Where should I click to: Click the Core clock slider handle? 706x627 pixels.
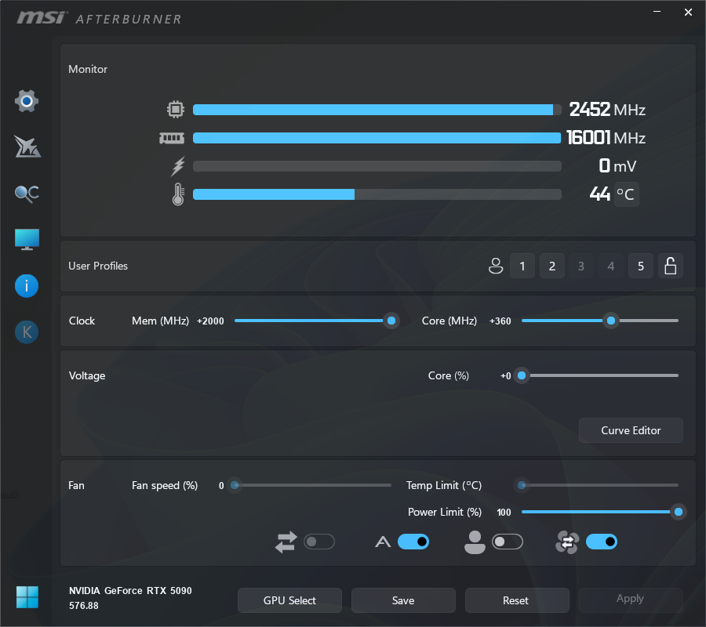click(610, 321)
